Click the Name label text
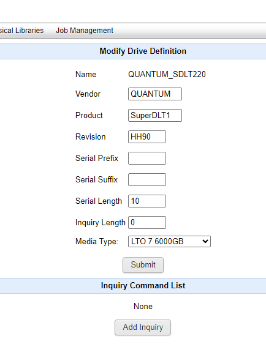Screen dimensions: 266x355 point(86,74)
